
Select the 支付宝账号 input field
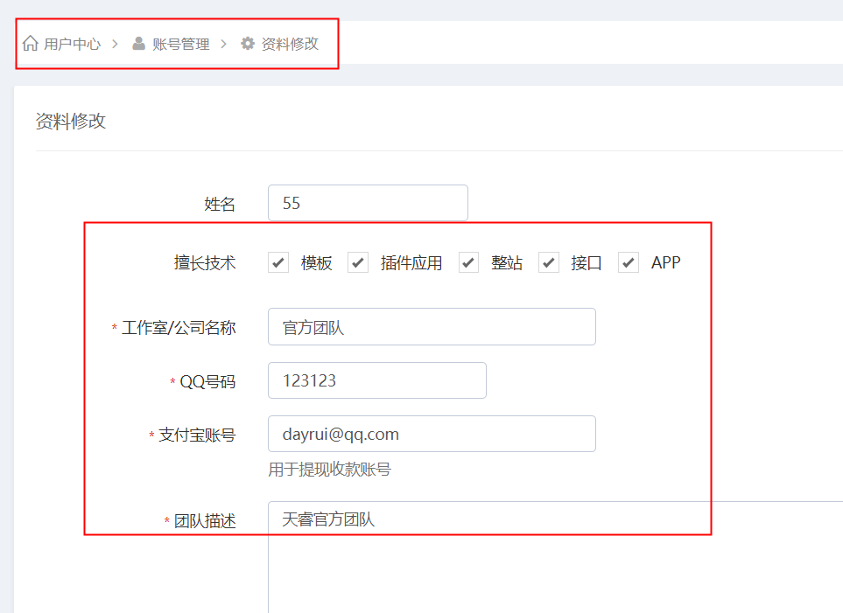432,434
